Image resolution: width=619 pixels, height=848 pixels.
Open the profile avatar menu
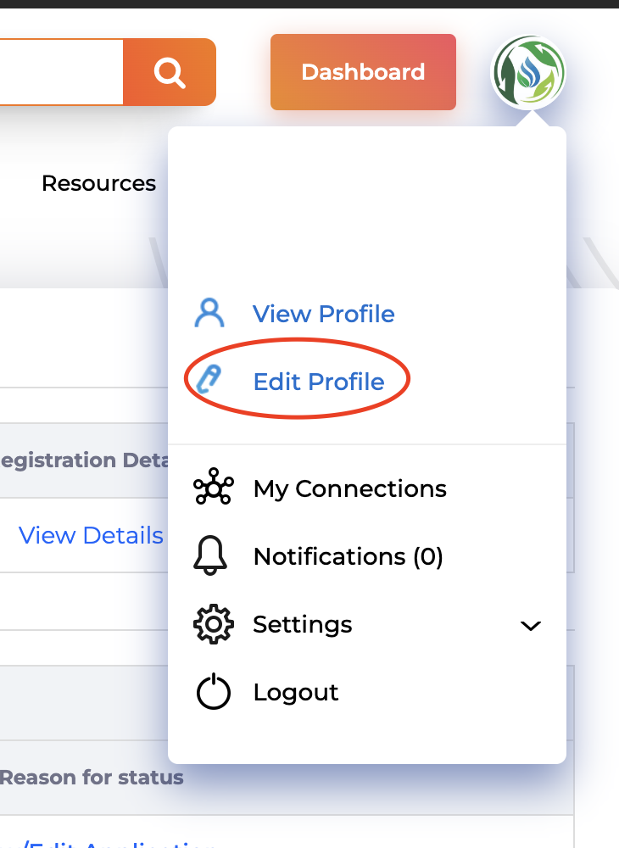(x=528, y=73)
